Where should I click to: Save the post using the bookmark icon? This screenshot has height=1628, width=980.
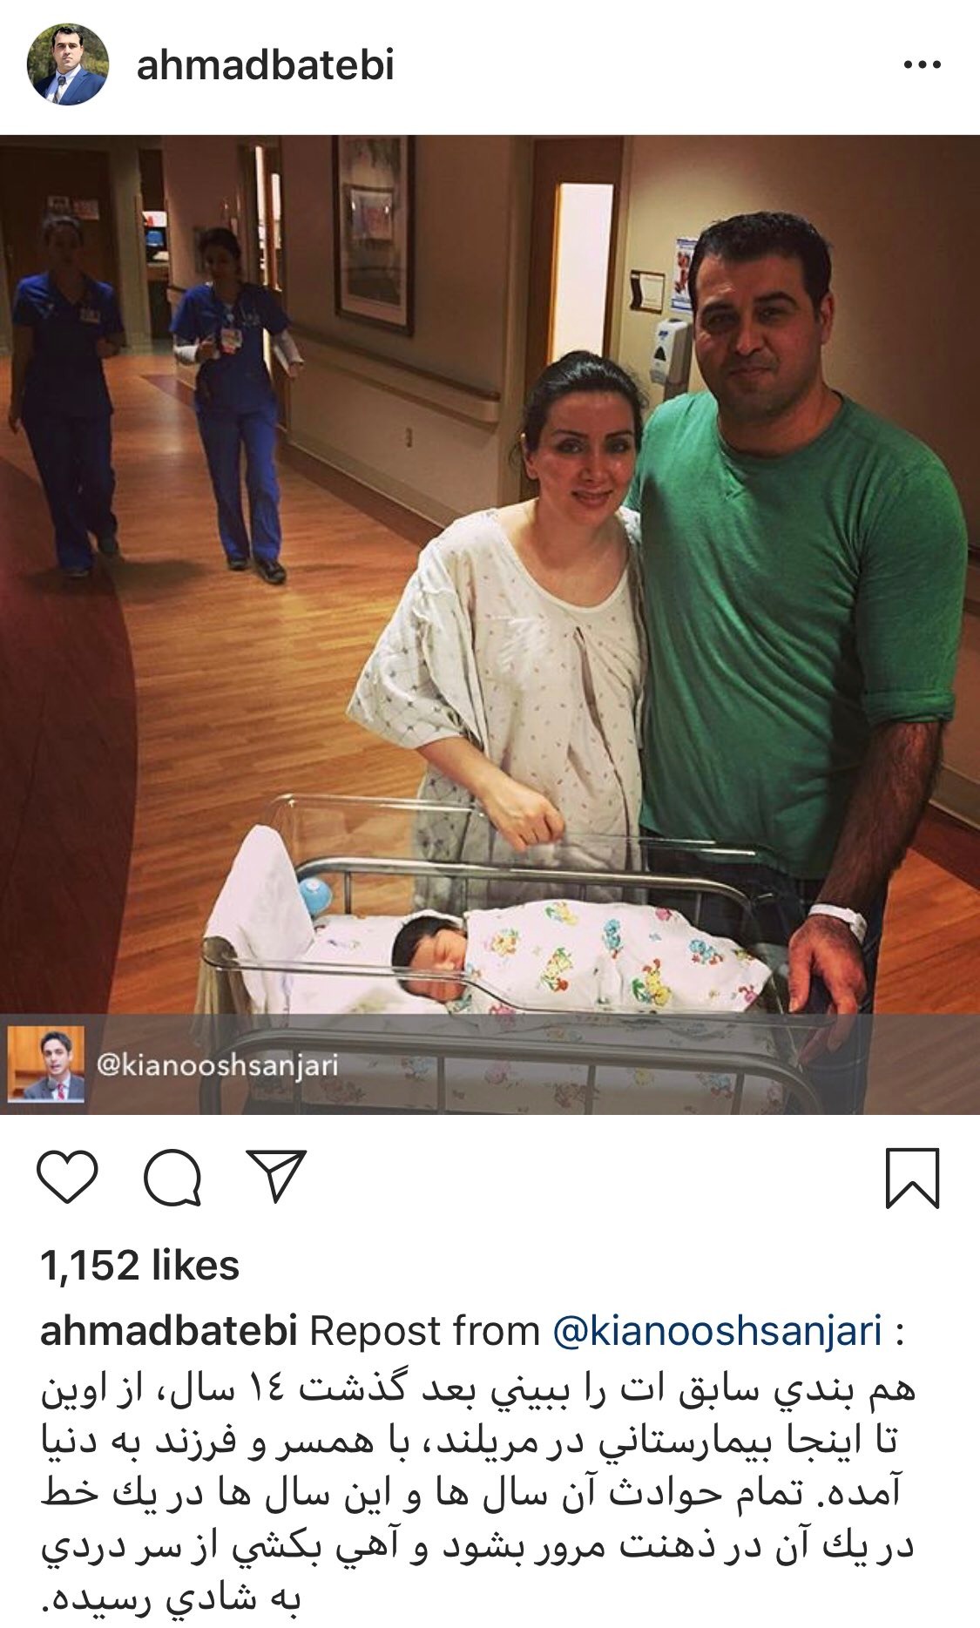[912, 1179]
